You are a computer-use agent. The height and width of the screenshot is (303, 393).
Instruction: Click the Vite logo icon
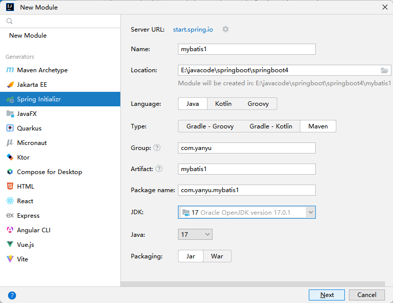pyautogui.click(x=10, y=259)
